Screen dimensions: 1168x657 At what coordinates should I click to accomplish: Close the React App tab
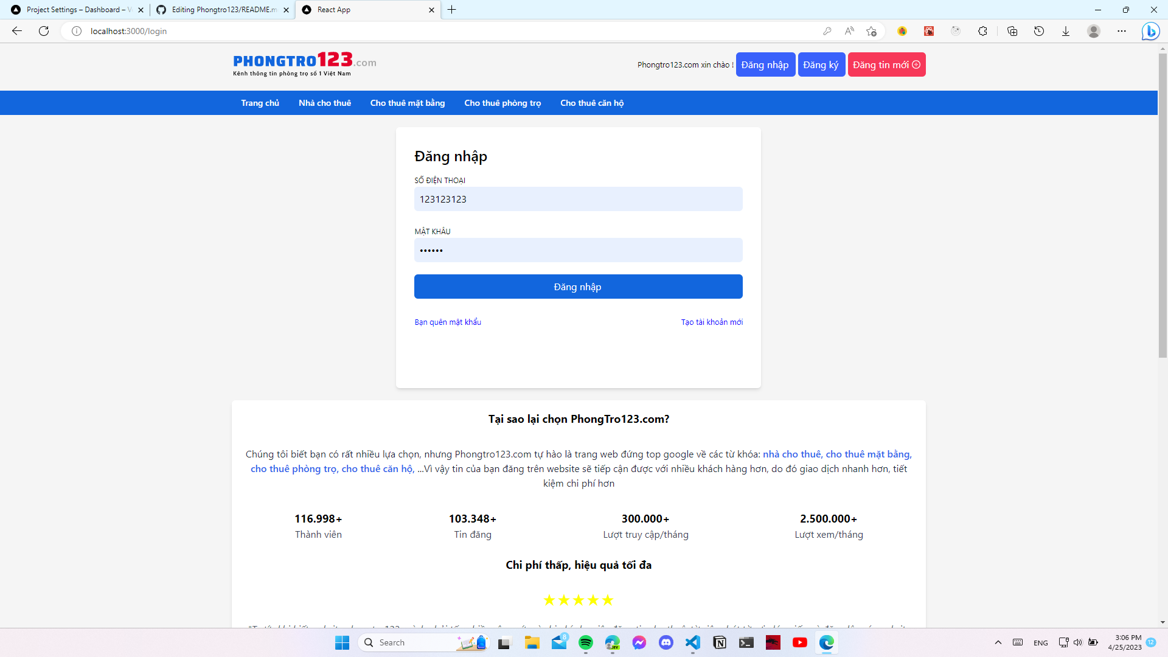(x=431, y=10)
